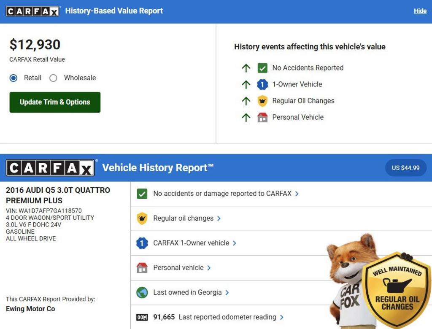Expand the Regular oil changes row
Viewport: 432px width, 329px height.
pyautogui.click(x=187, y=218)
